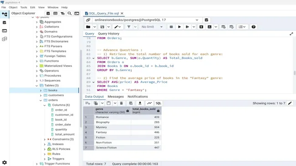Click the Open File folder icon
This screenshot has height=166, width=296.
pos(88,27)
